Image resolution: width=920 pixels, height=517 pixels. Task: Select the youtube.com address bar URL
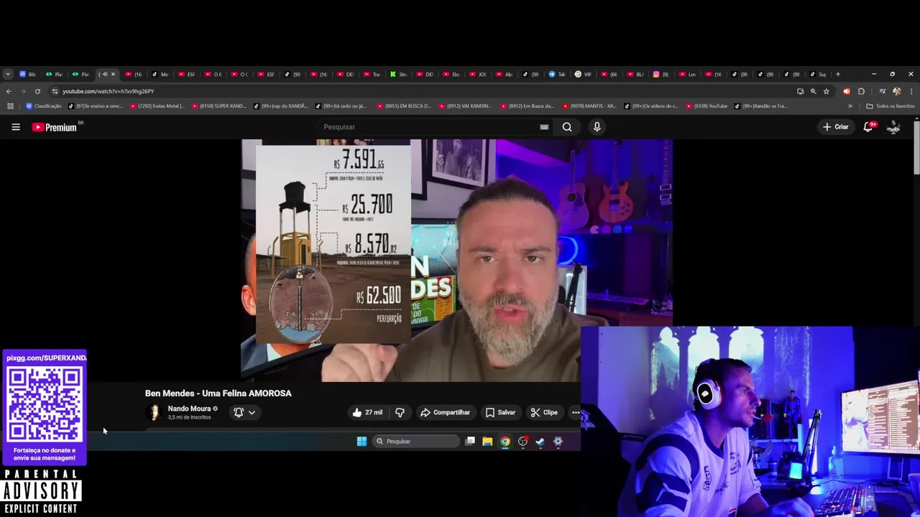click(x=108, y=91)
